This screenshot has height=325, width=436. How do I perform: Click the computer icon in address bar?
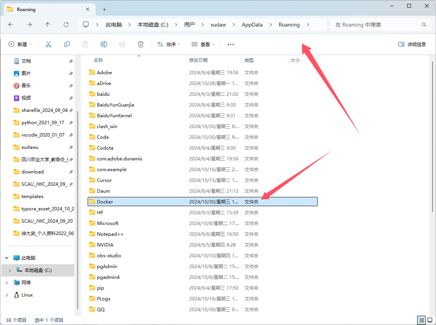point(86,25)
